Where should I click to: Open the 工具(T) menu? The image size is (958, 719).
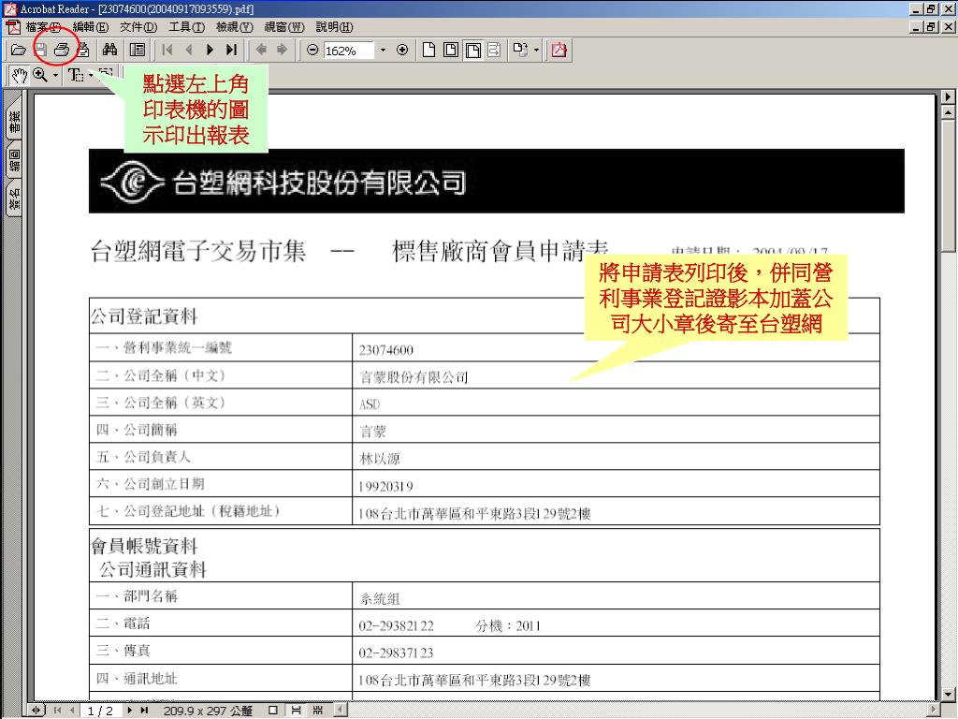(186, 27)
